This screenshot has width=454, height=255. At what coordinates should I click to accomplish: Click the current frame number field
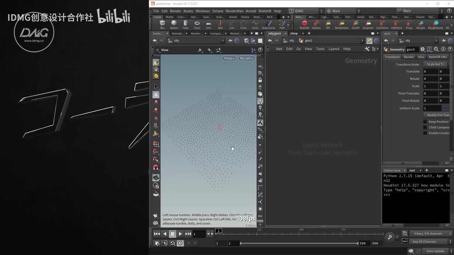click(199, 234)
